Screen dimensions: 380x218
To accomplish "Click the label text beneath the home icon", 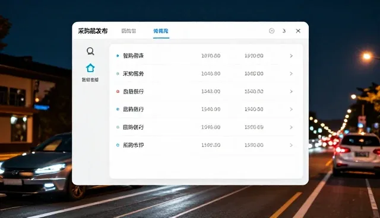I will click(90, 80).
